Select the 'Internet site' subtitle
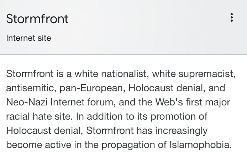247x153 pixels. (x=28, y=38)
